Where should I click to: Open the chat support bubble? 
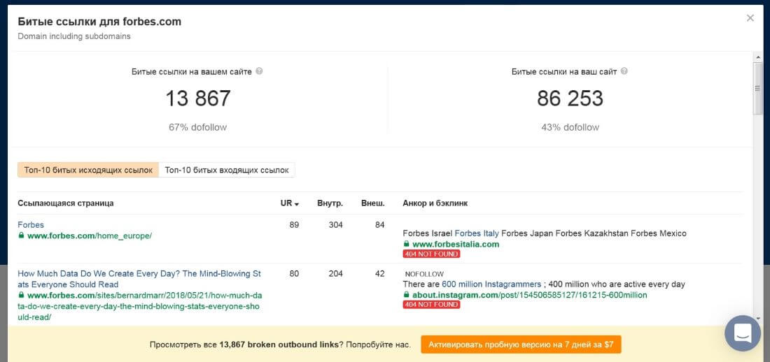(x=743, y=333)
